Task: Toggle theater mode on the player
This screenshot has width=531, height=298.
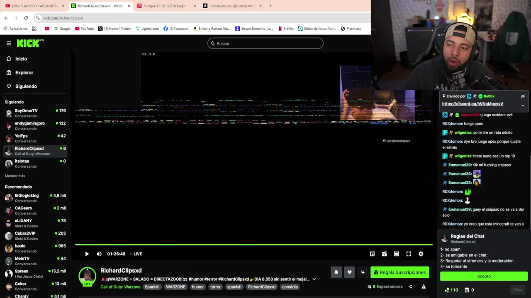Action: [x=397, y=254]
